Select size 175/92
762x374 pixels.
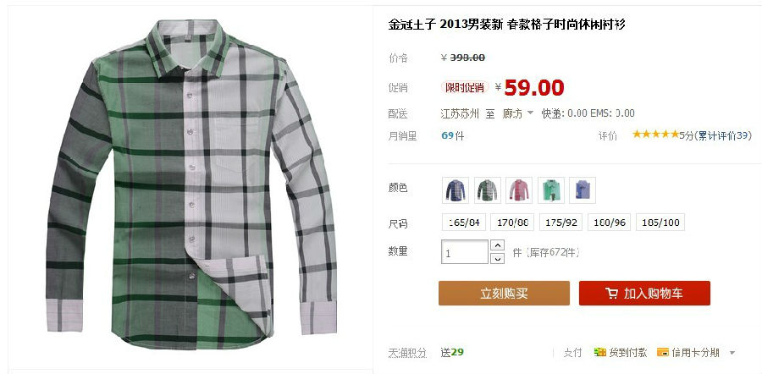(560, 223)
